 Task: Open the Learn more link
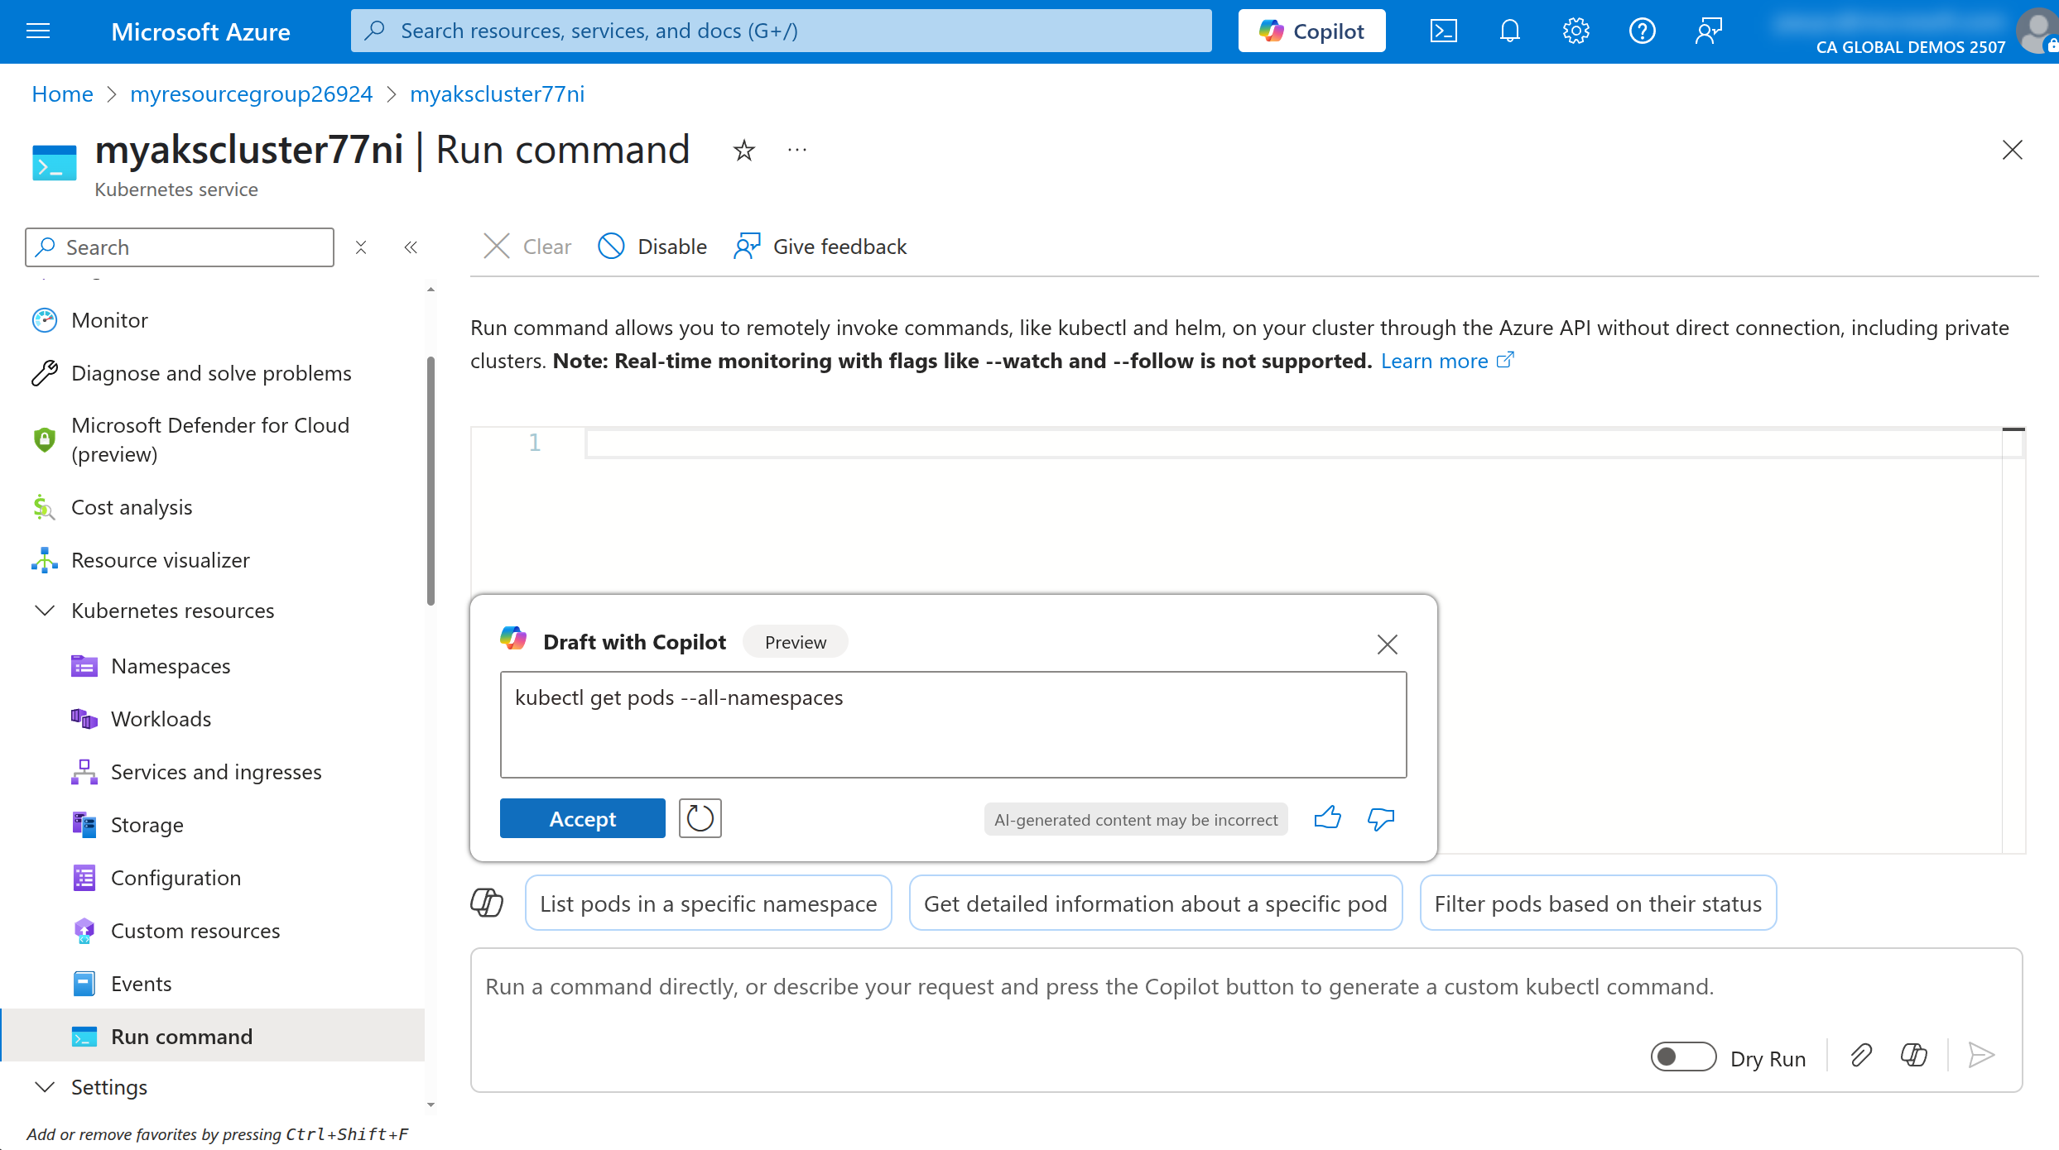click(1447, 361)
